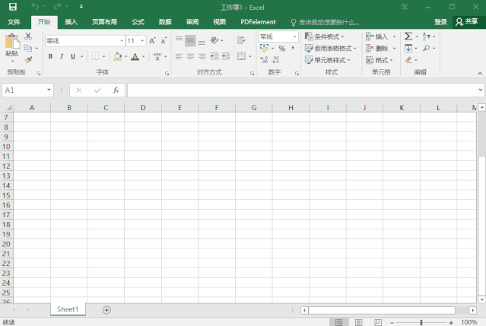The width and height of the screenshot is (486, 326).
Task: Open the number format dropdown 常规
Action: click(x=278, y=36)
